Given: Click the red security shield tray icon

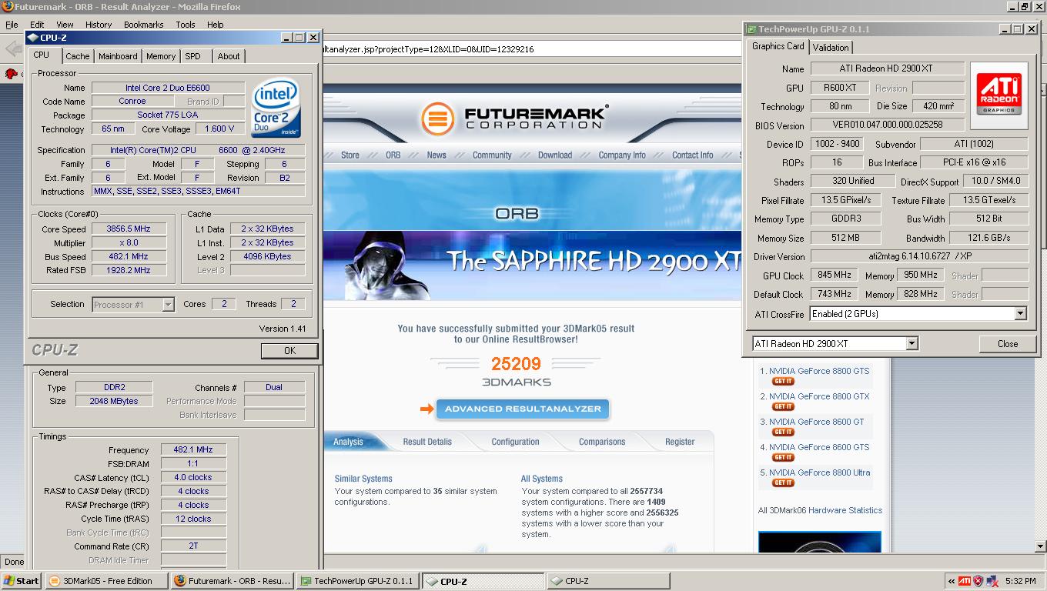Looking at the screenshot, I should 978,581.
